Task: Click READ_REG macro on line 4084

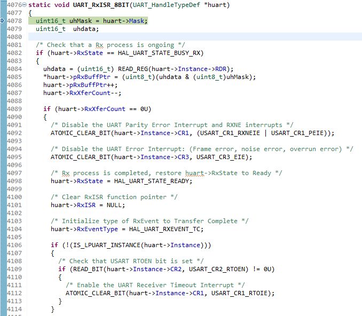Action: tap(133, 69)
